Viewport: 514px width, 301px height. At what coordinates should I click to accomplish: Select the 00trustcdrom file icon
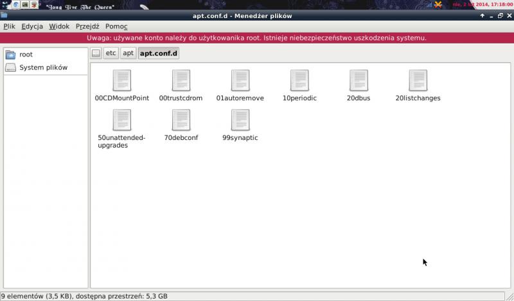[181, 80]
